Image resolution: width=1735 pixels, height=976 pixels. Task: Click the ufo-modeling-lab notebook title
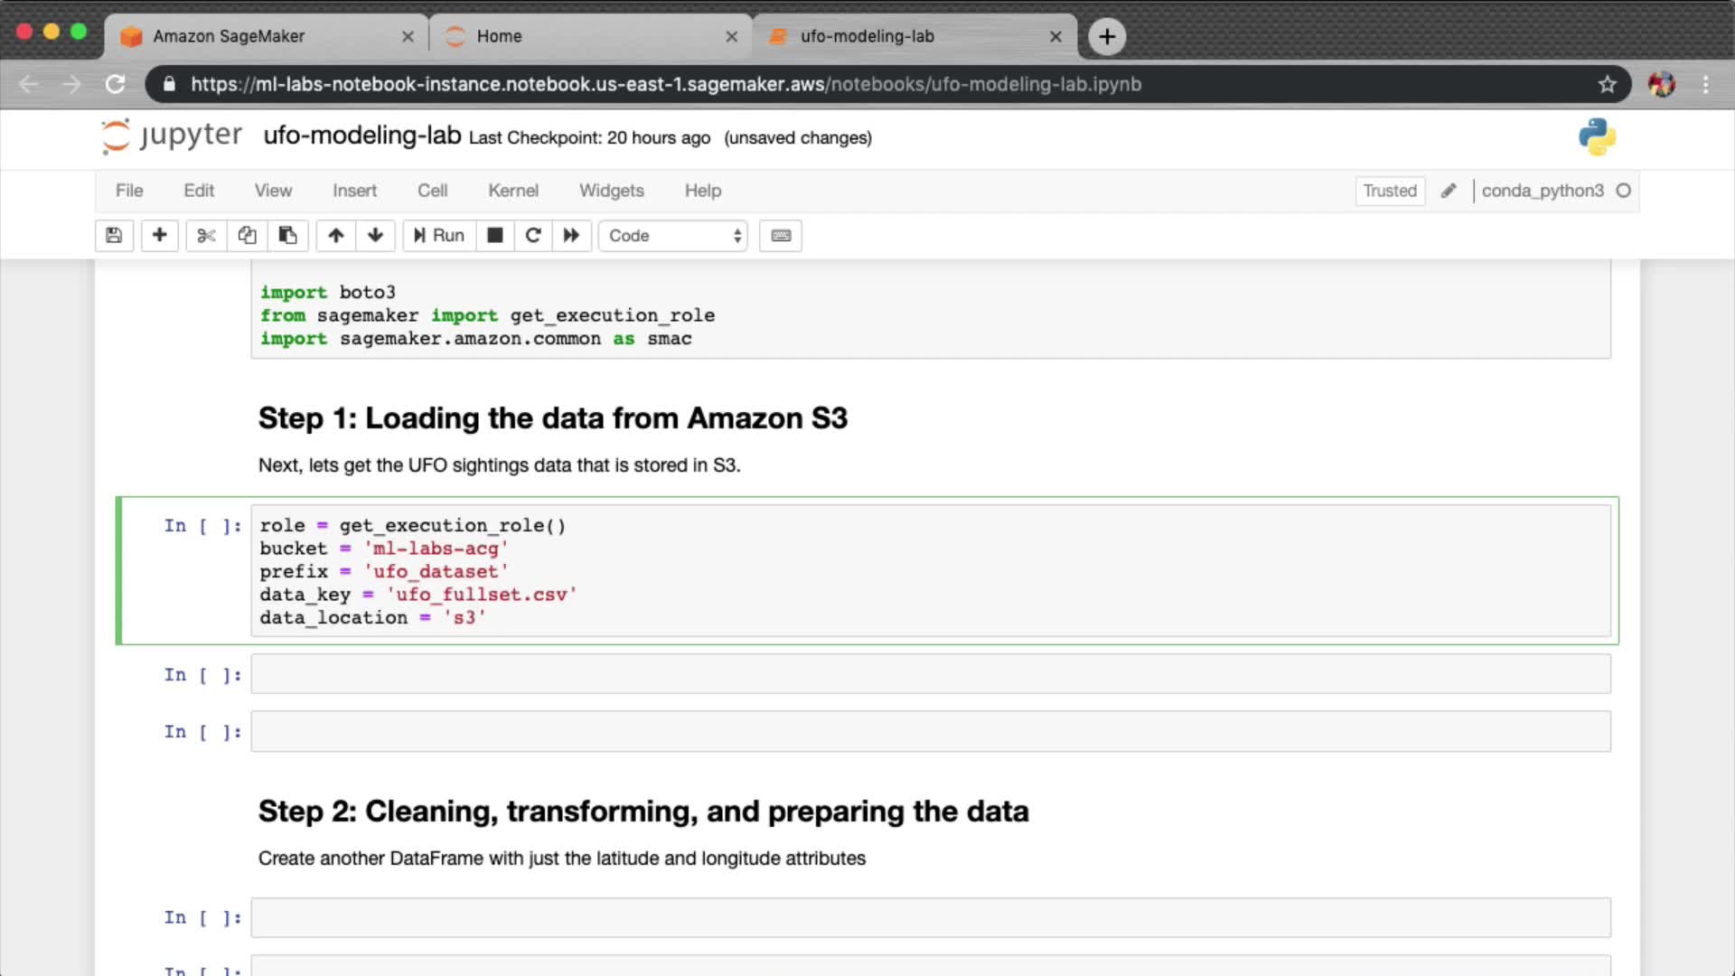[361, 136]
